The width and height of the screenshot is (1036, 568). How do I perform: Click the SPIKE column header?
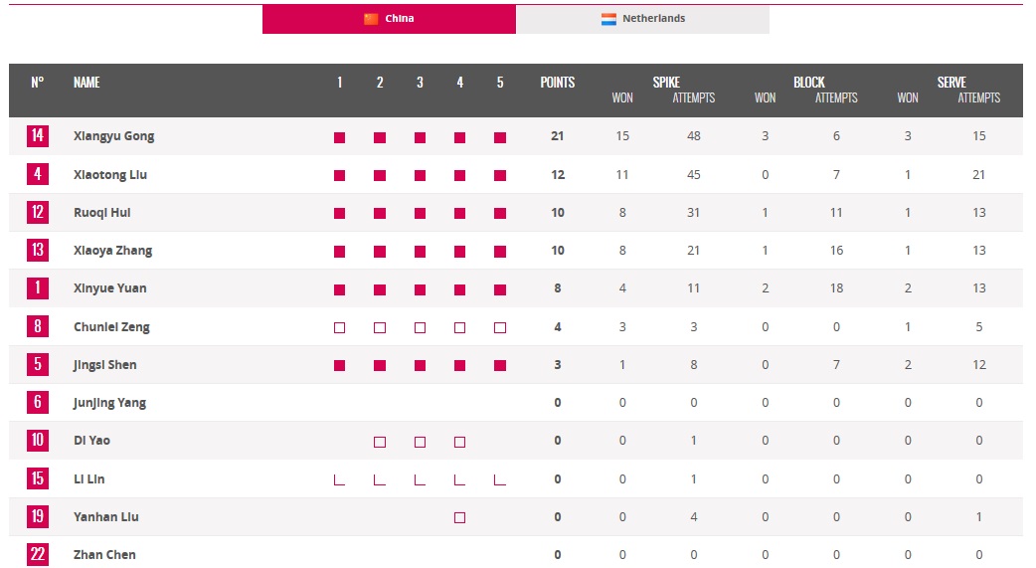coord(666,83)
